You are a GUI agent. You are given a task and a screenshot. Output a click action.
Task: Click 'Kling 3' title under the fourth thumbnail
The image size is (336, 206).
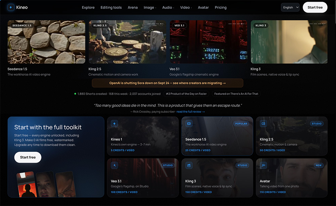click(x=255, y=69)
